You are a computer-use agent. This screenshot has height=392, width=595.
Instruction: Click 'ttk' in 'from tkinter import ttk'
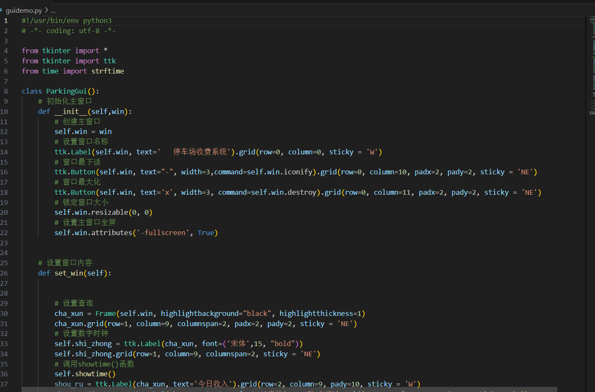coord(110,61)
